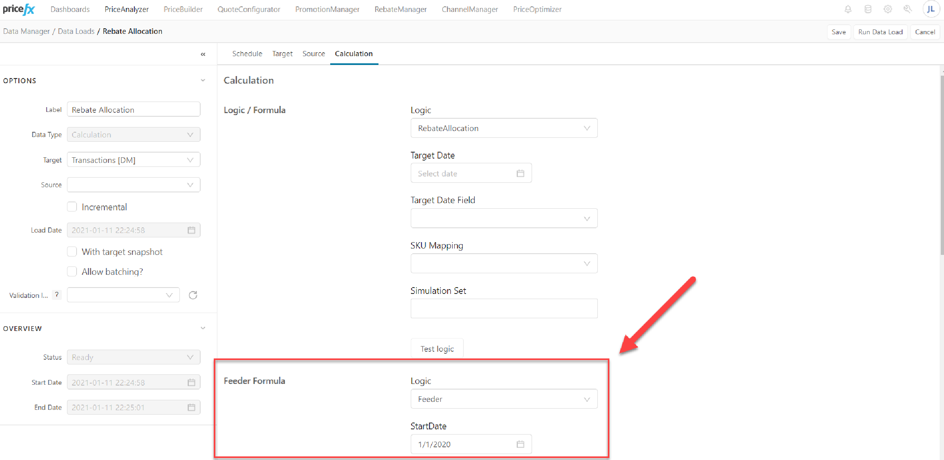Screen dimensions: 944x460
Task: Open the Target Transactions [DM] dropdown
Action: [133, 160]
